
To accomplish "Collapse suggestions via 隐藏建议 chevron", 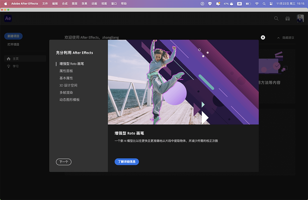I will pos(278,38).
